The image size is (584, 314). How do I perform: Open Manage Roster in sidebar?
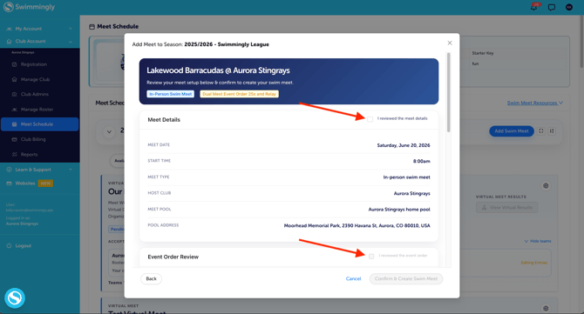(x=37, y=110)
